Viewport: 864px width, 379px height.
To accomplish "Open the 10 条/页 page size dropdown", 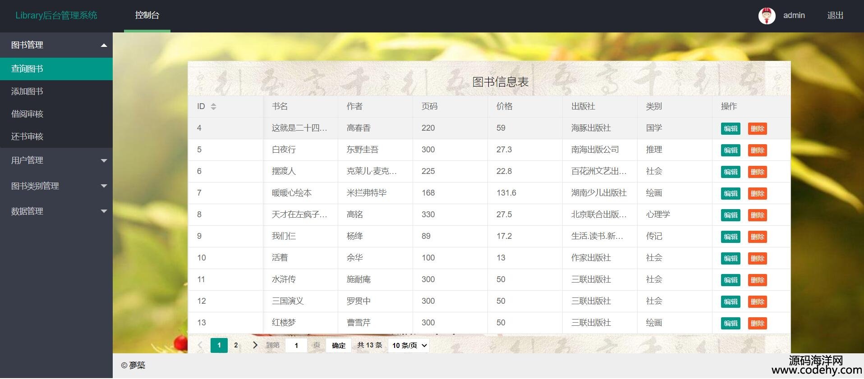I will pos(409,345).
